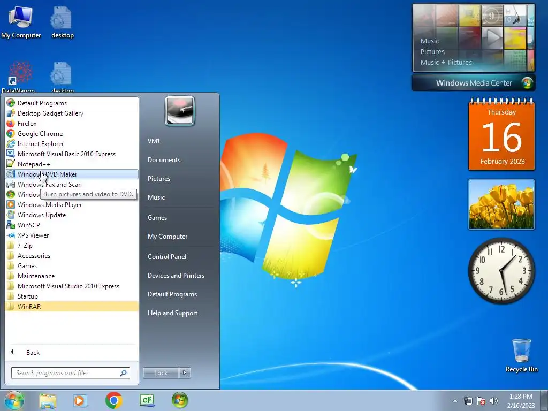Click the taskbar clock showing 1:28 PM
548x411 pixels.
(521, 401)
